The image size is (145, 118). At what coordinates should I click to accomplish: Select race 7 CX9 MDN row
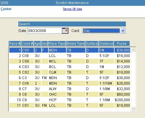pos(70,83)
